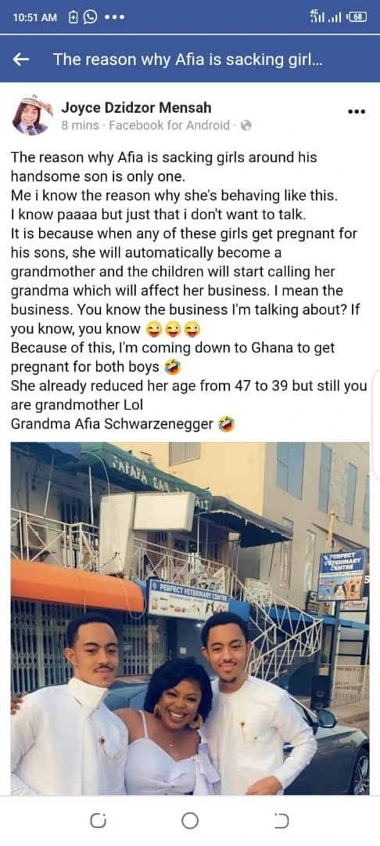The image size is (380, 846).
Task: Tap the post text body paragraph
Action: (189, 291)
